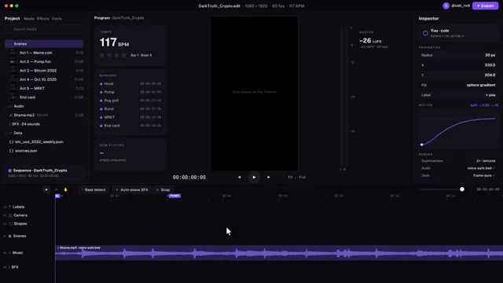Toggle Snap in timeline toolbar
The height and width of the screenshot is (283, 503).
click(x=163, y=189)
